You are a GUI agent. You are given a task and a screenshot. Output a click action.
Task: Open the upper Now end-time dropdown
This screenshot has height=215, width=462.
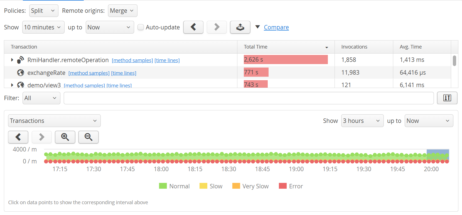110,27
